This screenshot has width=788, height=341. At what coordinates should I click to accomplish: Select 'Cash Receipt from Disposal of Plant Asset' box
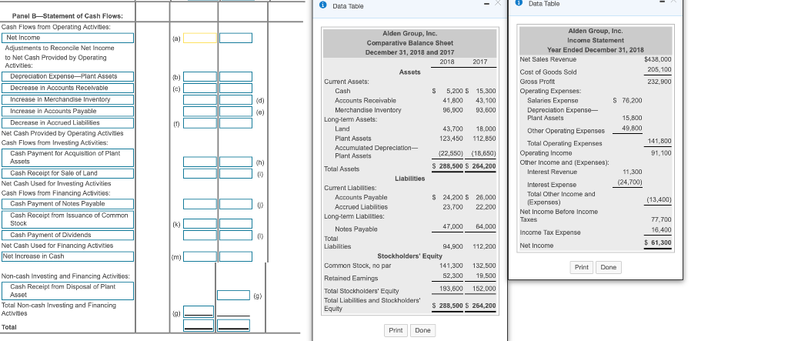(x=68, y=291)
